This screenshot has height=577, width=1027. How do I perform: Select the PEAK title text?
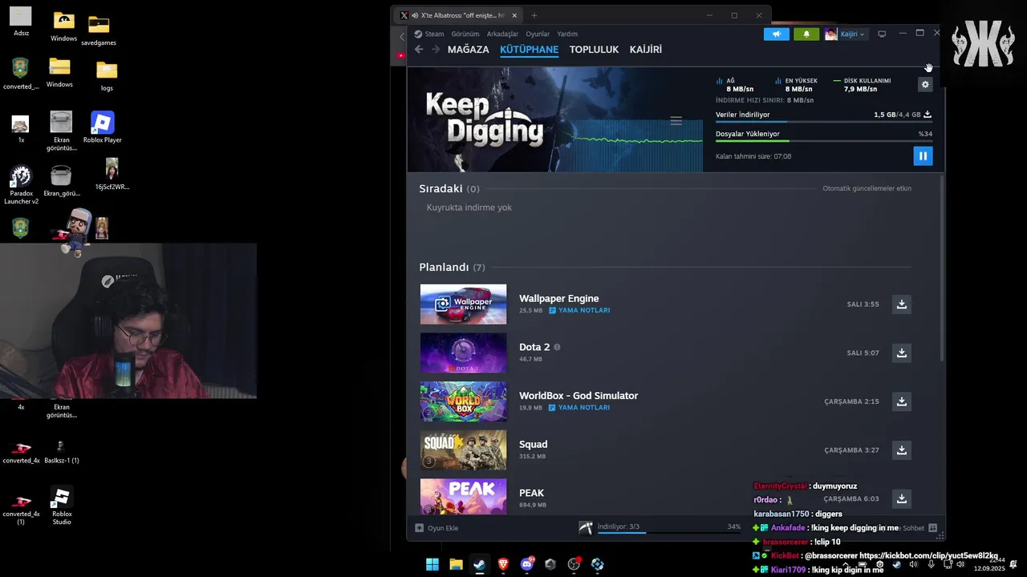tap(531, 493)
